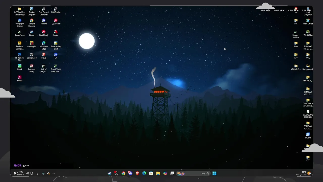
Task: Select the iVCam desktop icon
Action: click(x=308, y=135)
